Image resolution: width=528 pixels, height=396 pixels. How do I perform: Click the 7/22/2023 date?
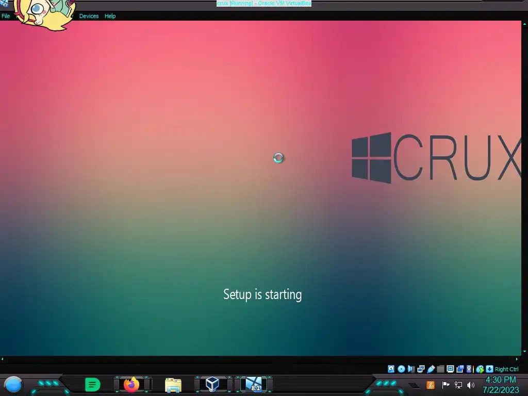tap(501, 390)
